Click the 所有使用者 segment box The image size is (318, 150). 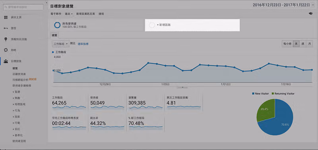[x=97, y=25]
